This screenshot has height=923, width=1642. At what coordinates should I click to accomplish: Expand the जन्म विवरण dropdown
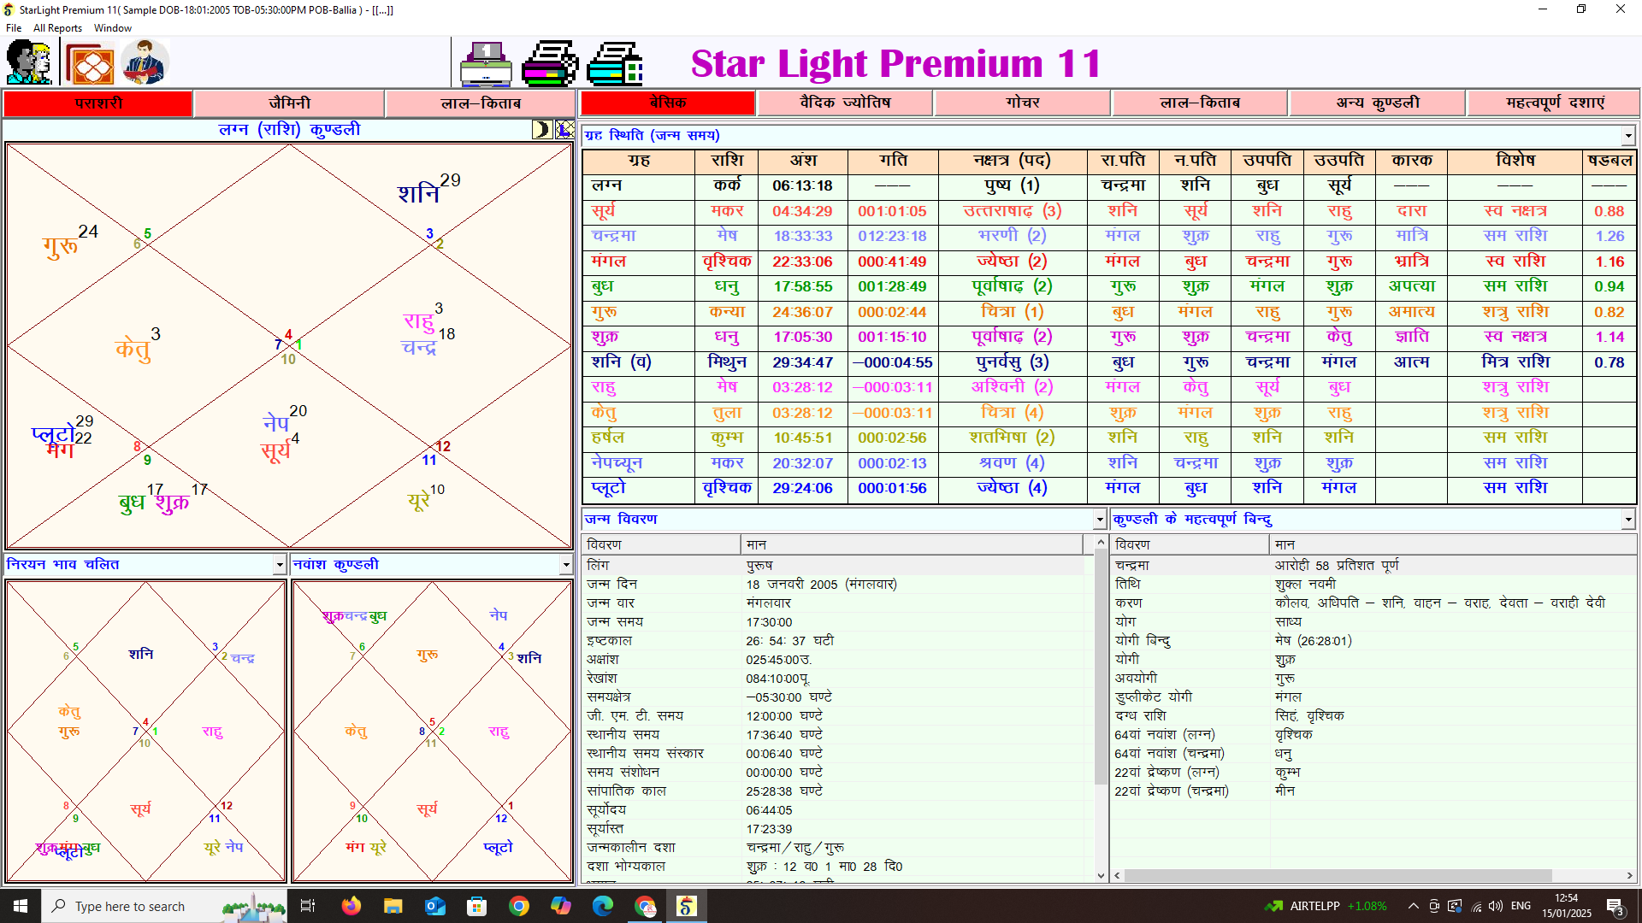[1099, 520]
